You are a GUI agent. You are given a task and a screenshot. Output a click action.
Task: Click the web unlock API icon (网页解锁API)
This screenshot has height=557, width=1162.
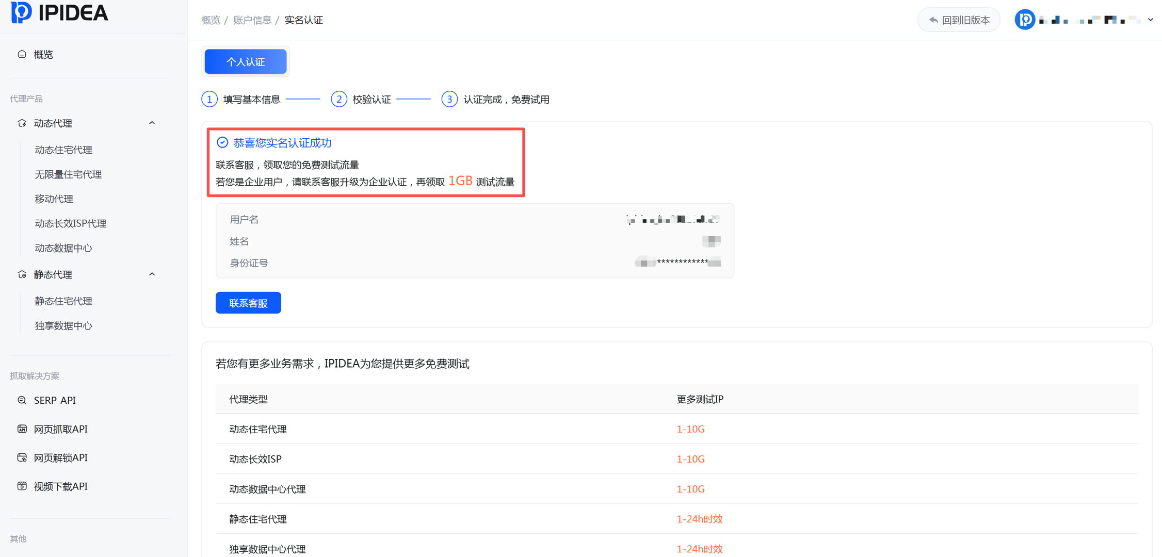(22, 457)
